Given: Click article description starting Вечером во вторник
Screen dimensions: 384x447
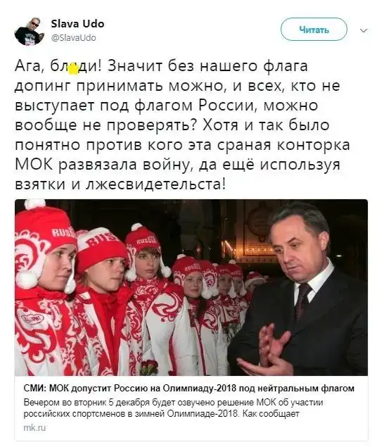Looking at the screenshot, I should 173,408.
